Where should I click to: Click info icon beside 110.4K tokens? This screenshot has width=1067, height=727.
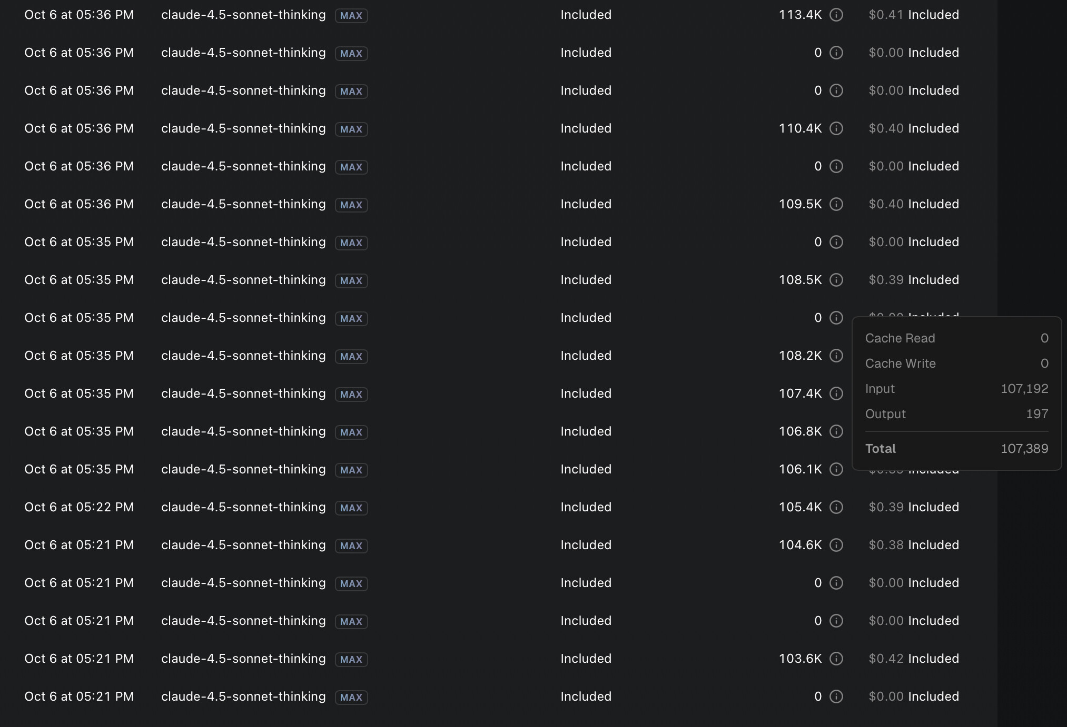point(836,128)
